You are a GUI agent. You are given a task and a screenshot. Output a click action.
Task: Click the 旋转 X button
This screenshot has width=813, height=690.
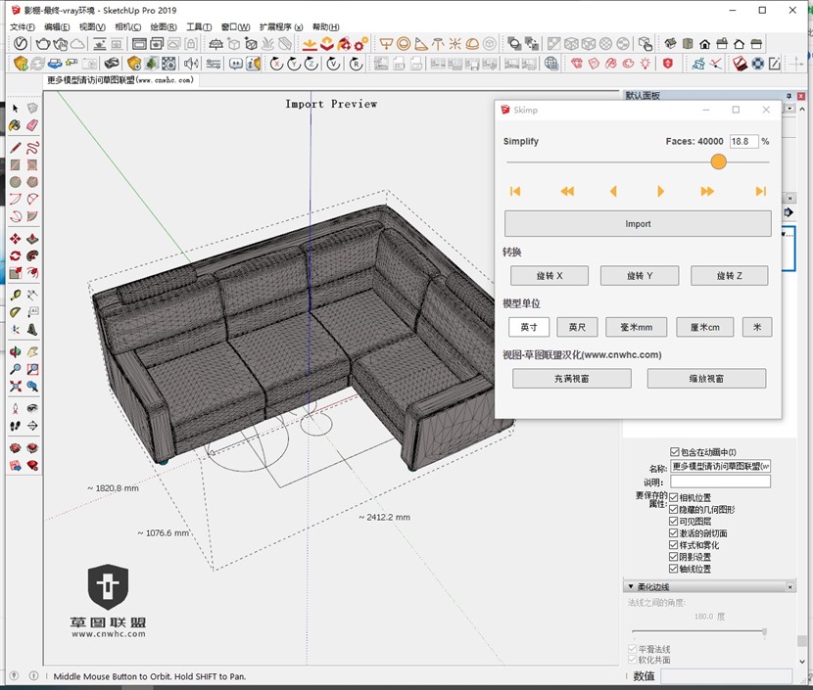click(550, 276)
